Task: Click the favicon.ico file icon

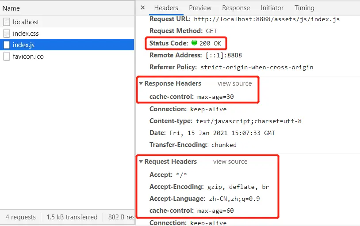Action: 6,56
